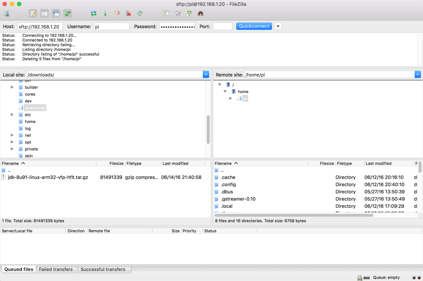Click the green activity indicator LED
Viewport: 423px width, 281px height.
pos(414,278)
